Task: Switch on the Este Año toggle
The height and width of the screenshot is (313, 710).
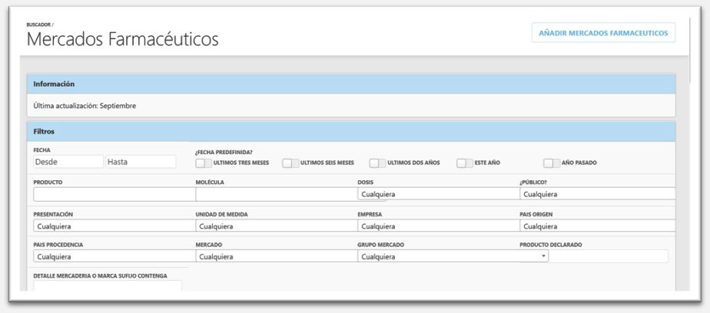Action: [x=465, y=163]
